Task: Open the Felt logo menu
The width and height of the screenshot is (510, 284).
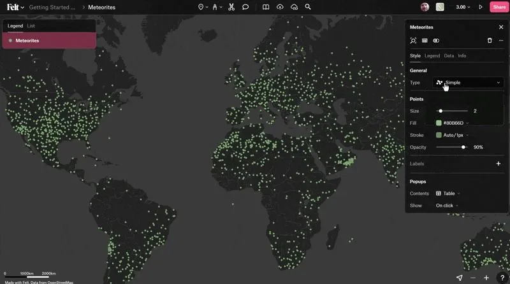Action: (15, 7)
